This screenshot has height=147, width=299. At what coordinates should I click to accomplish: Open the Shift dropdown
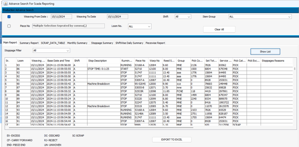click(x=183, y=17)
